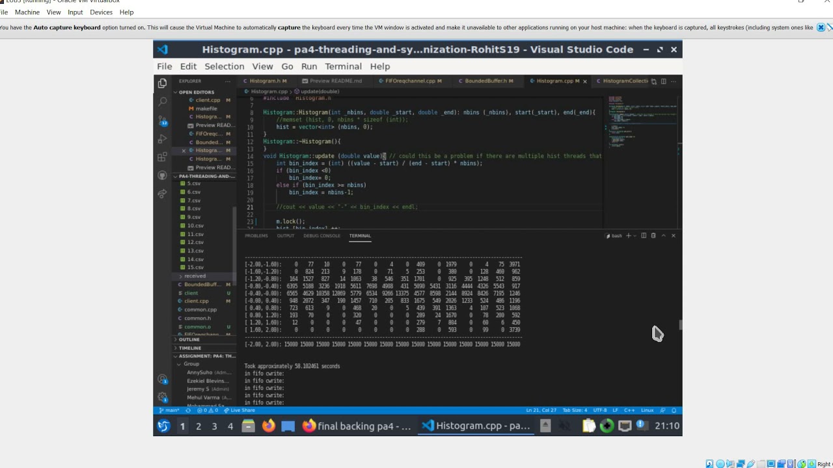Open common.cpp in the file tree
The image size is (833, 468).
click(200, 310)
